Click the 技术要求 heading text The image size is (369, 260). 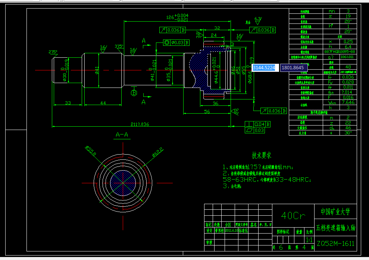click(262, 155)
